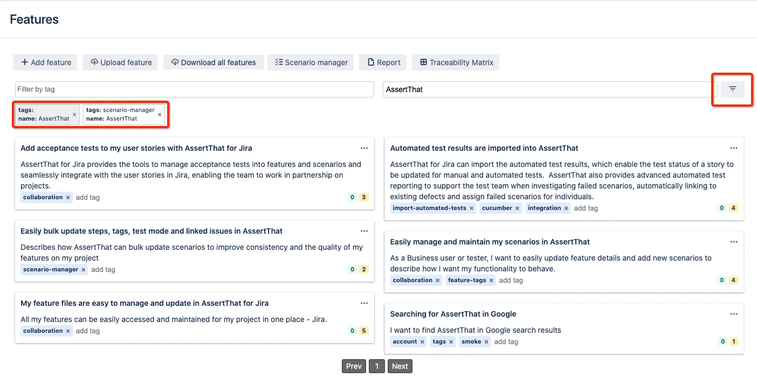Open 'Easily bulk update steps, tags' feature title
This screenshot has width=757, height=385.
[152, 231]
